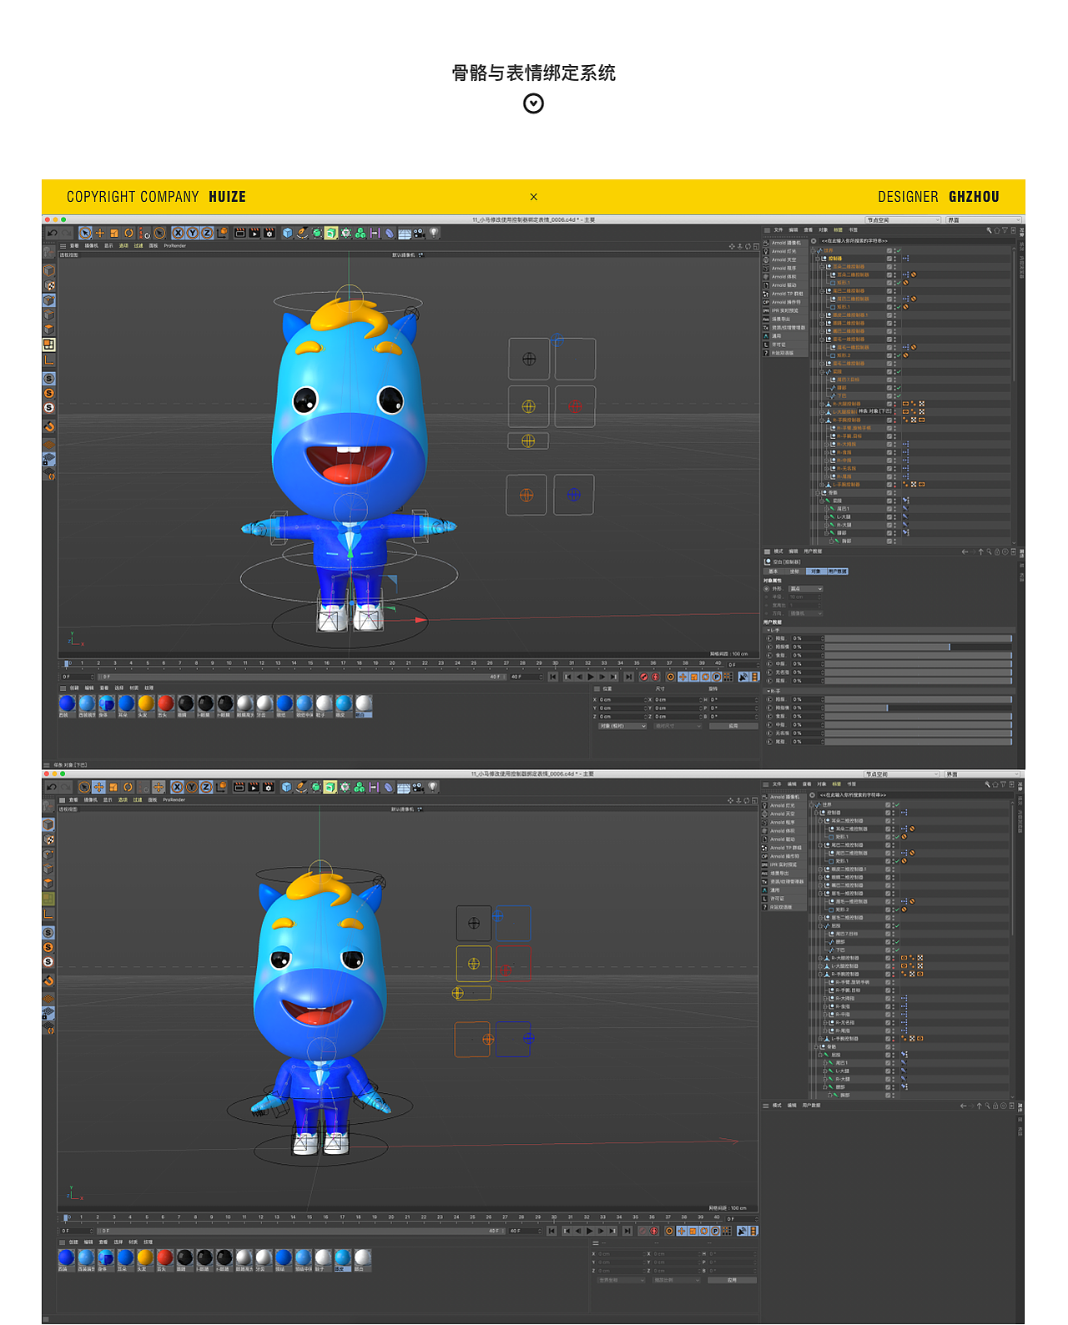Pick the Move tool in upper window

coord(100,234)
